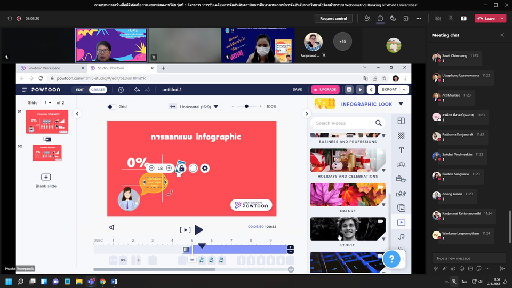
Task: Collapse the slides panel with left chevron
Action: (77, 114)
